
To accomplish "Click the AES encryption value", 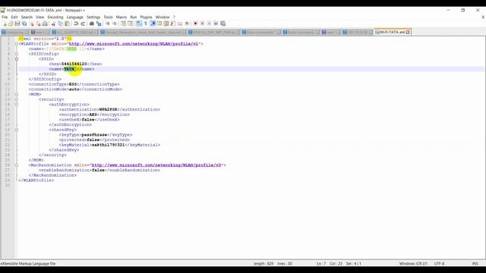I will tap(93, 115).
